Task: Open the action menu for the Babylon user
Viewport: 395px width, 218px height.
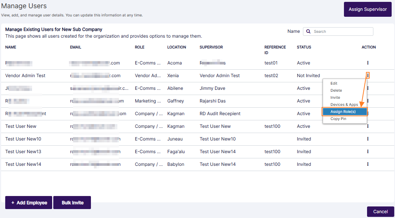Action: [367, 164]
